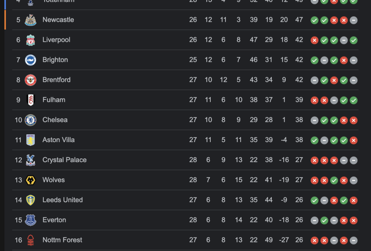Click the Newcastle club crest
Screen dimensions: 371x251
[30, 20]
